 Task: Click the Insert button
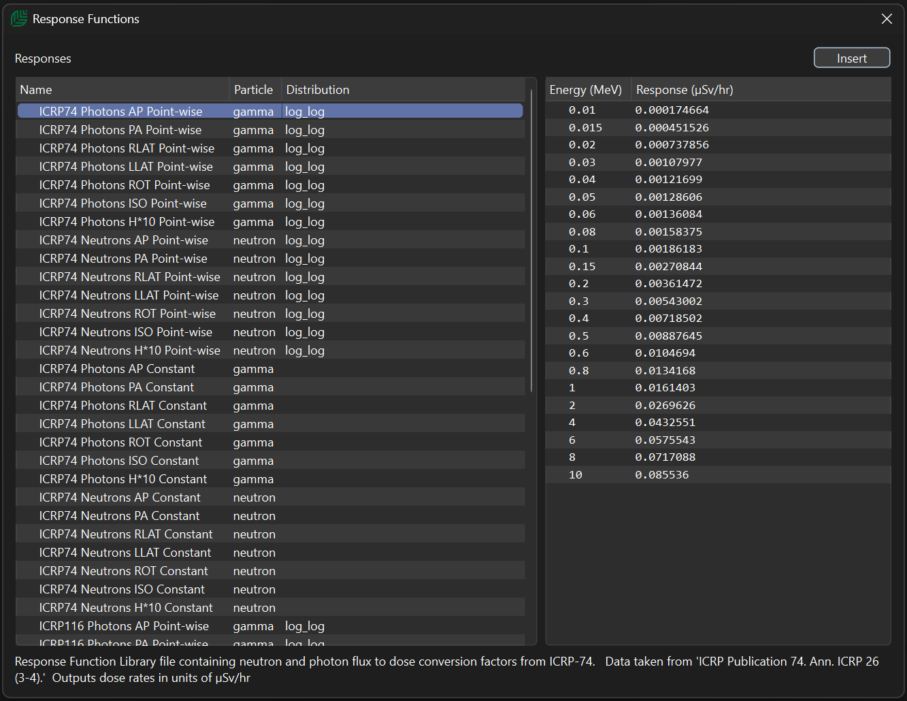(852, 58)
